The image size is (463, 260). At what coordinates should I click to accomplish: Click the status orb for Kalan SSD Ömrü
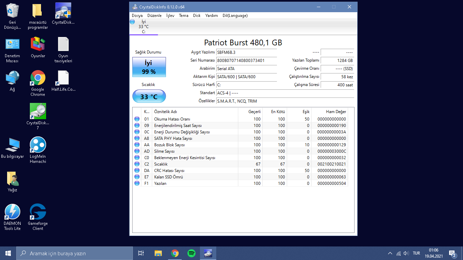tap(137, 177)
